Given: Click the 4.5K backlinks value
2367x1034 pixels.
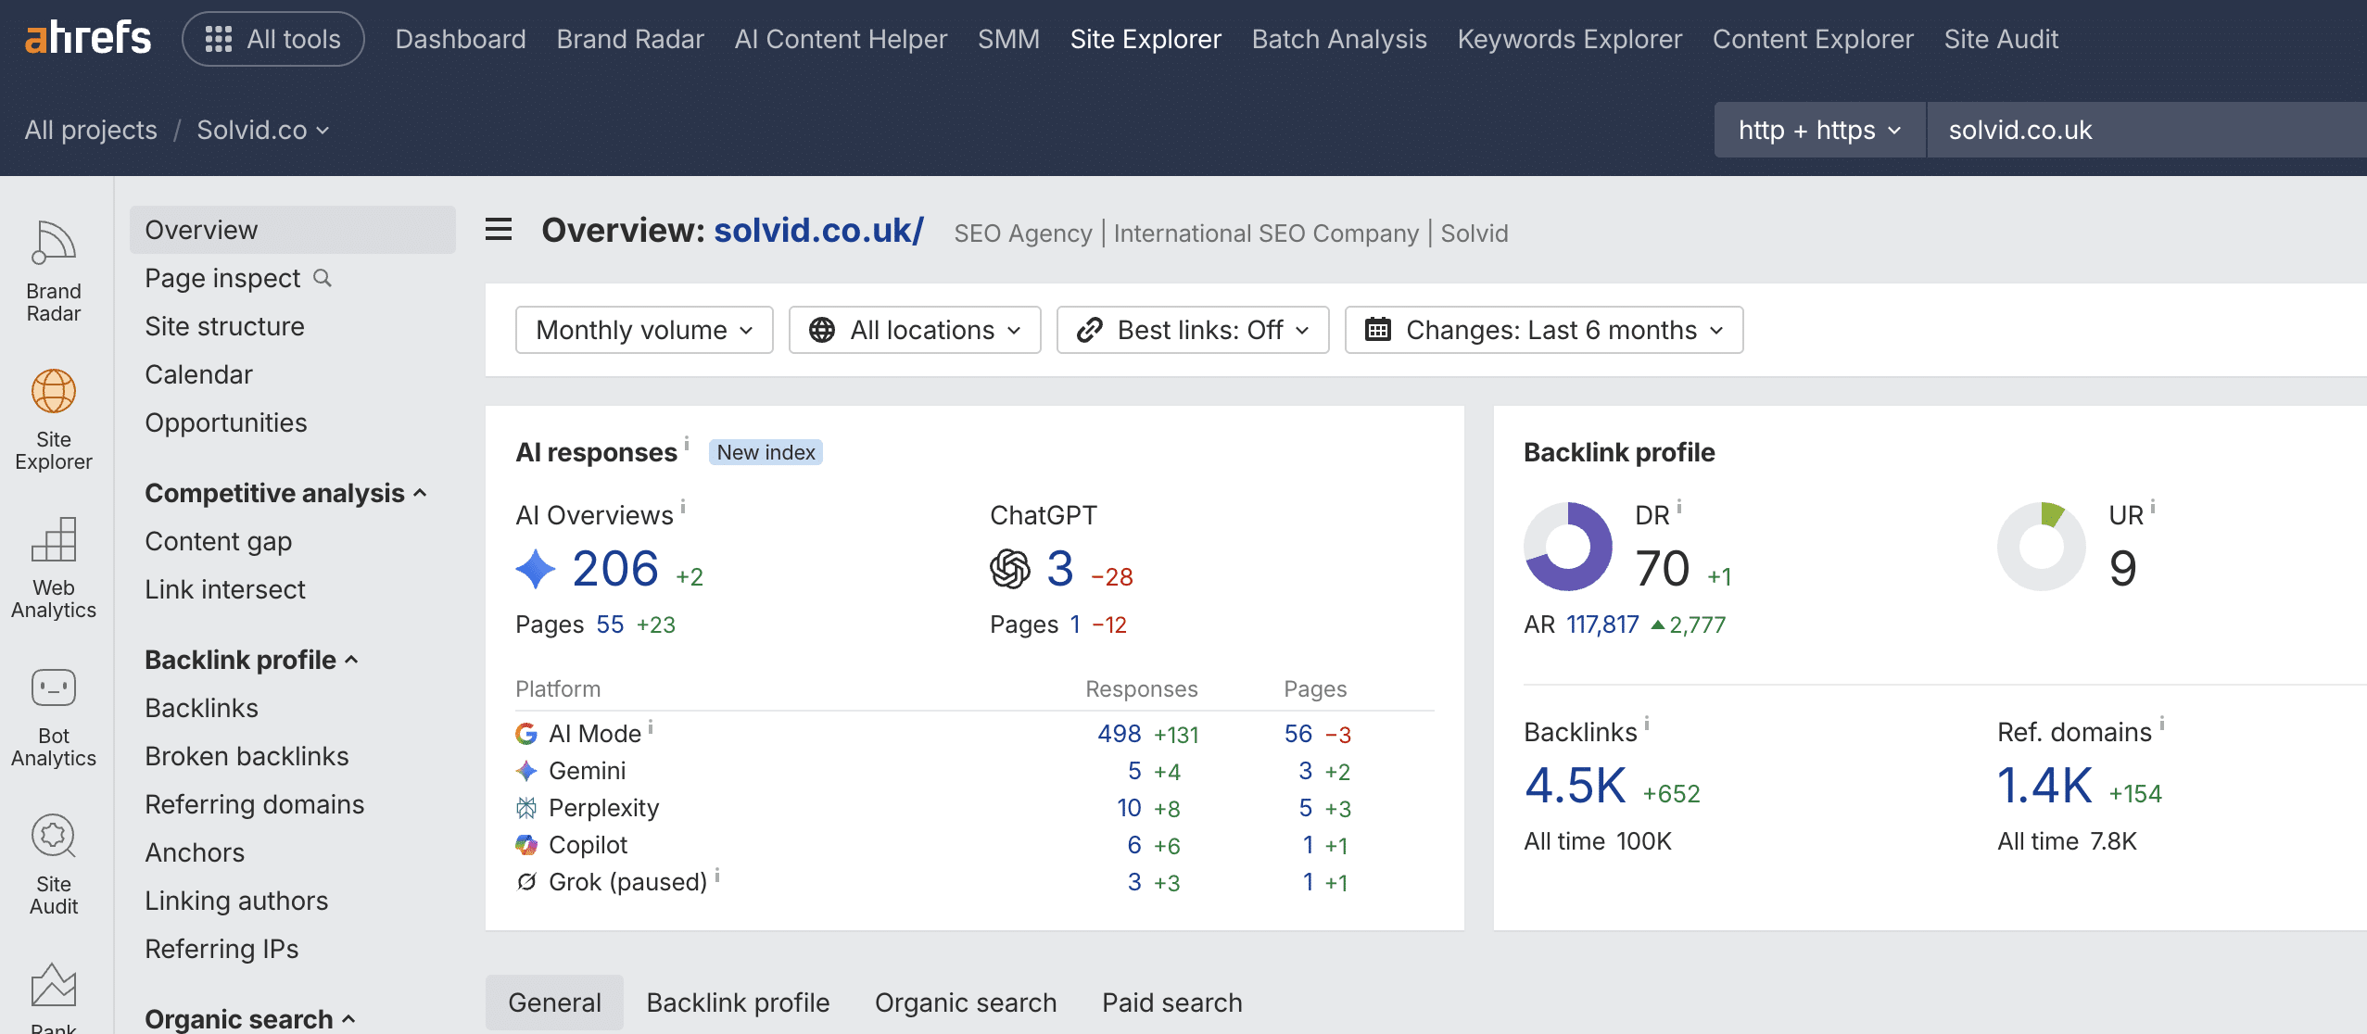Looking at the screenshot, I should click(1575, 786).
